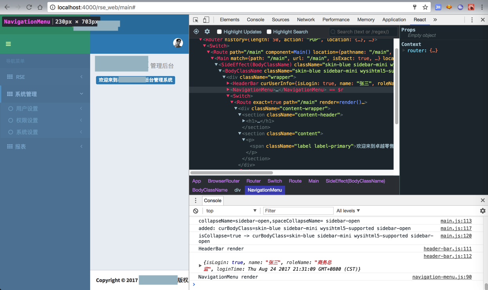Screen dimensions: 488x290
Task: Open React devtools settings gear
Action: tap(207, 32)
